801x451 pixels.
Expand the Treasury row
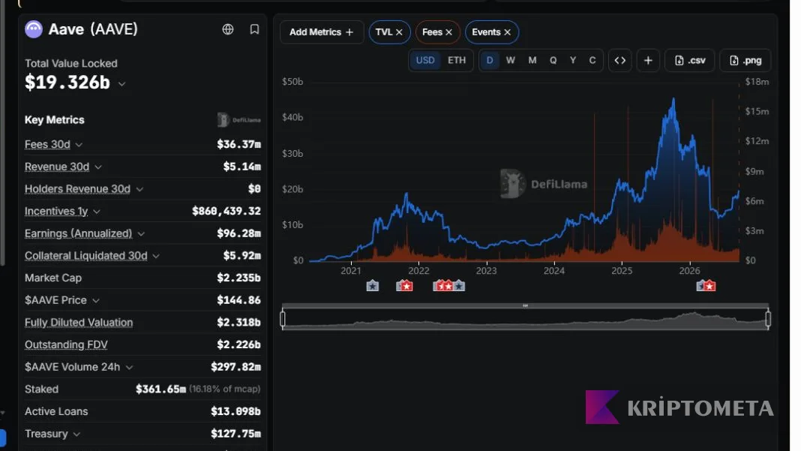tap(76, 434)
